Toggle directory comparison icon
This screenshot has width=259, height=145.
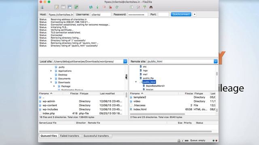pyautogui.click(x=138, y=7)
